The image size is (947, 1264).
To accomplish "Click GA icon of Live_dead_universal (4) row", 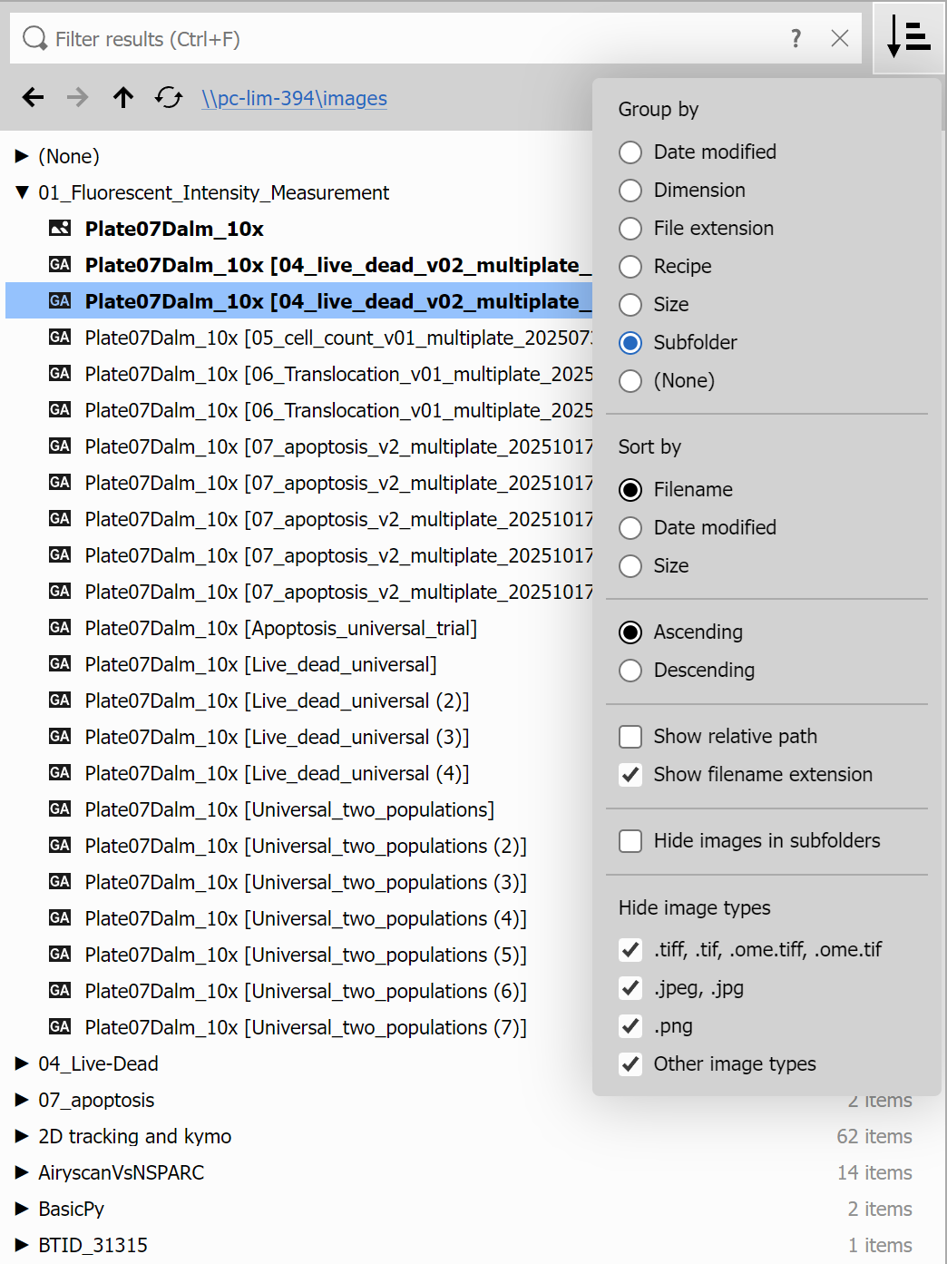I will tap(60, 773).
